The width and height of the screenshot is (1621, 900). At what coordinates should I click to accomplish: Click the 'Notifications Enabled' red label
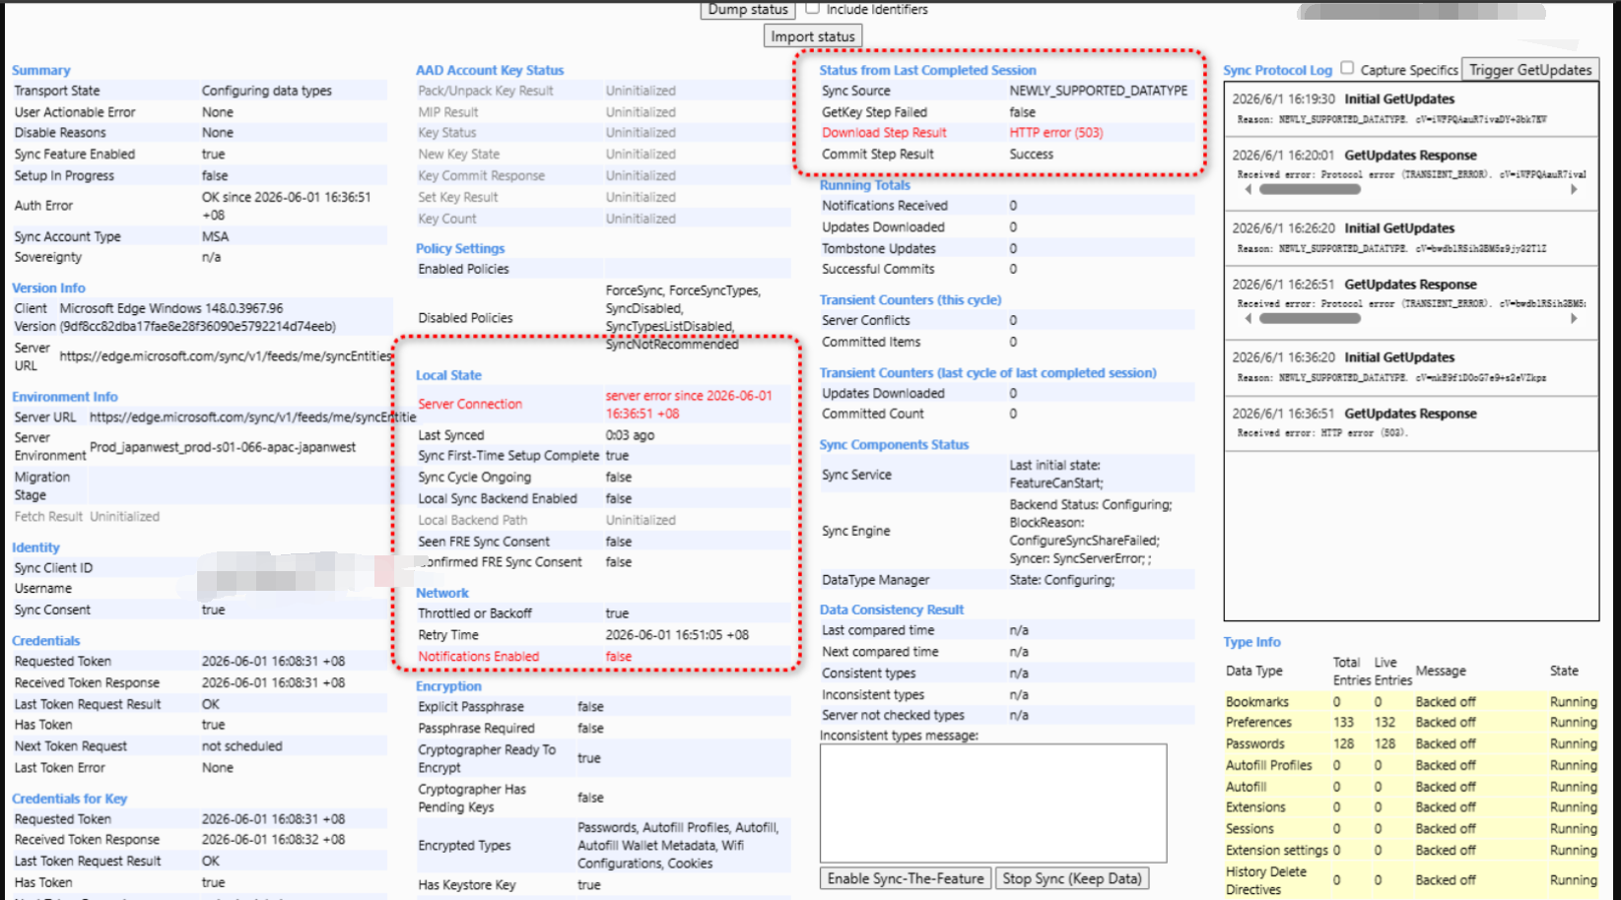[478, 657]
